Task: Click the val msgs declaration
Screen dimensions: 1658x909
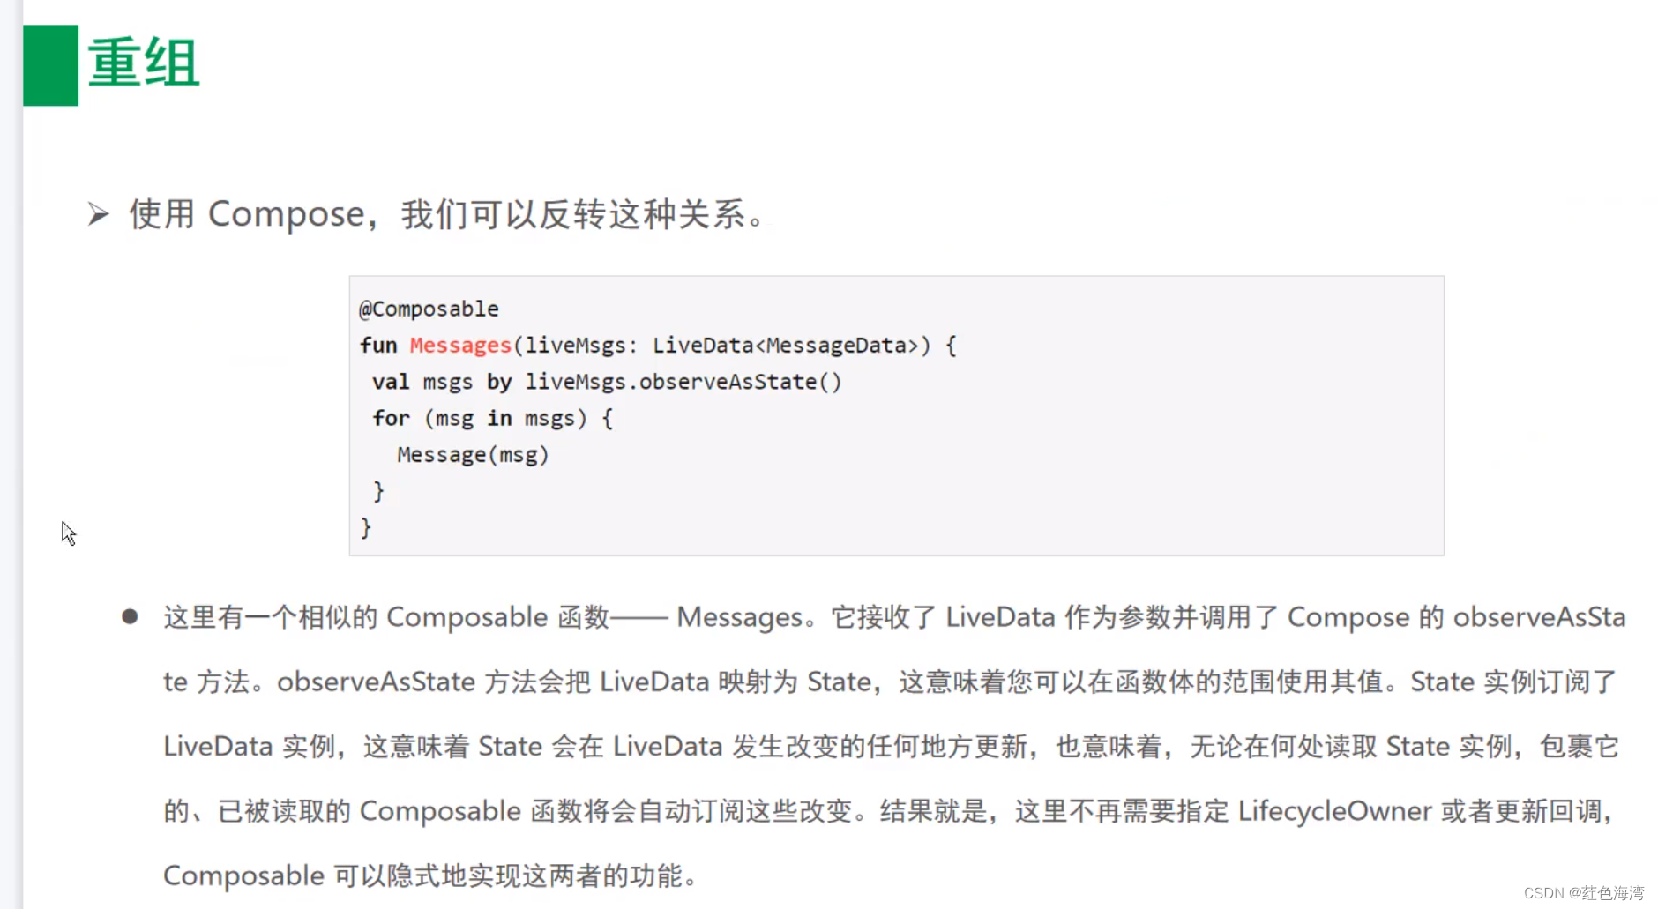Action: tap(422, 382)
